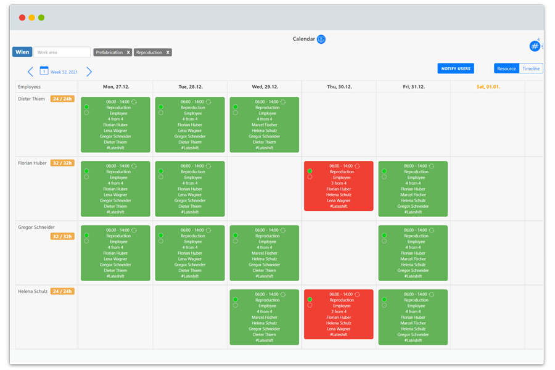
Task: Click the Wien location button
Action: point(22,52)
